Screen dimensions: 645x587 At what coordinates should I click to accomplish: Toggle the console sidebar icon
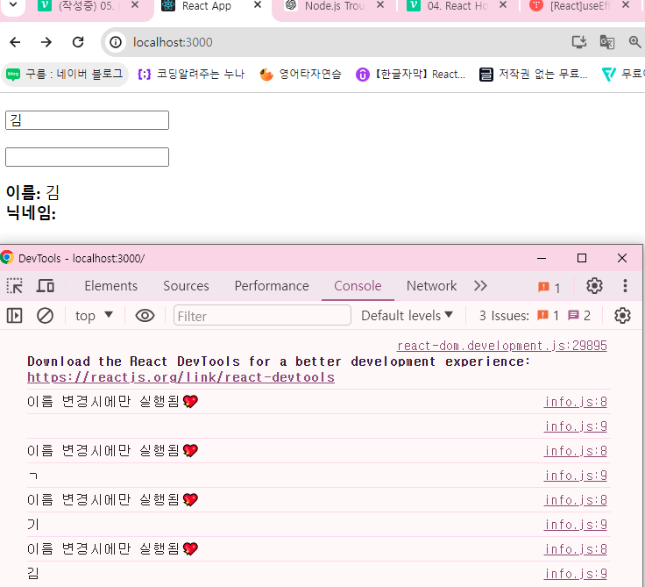click(x=14, y=316)
